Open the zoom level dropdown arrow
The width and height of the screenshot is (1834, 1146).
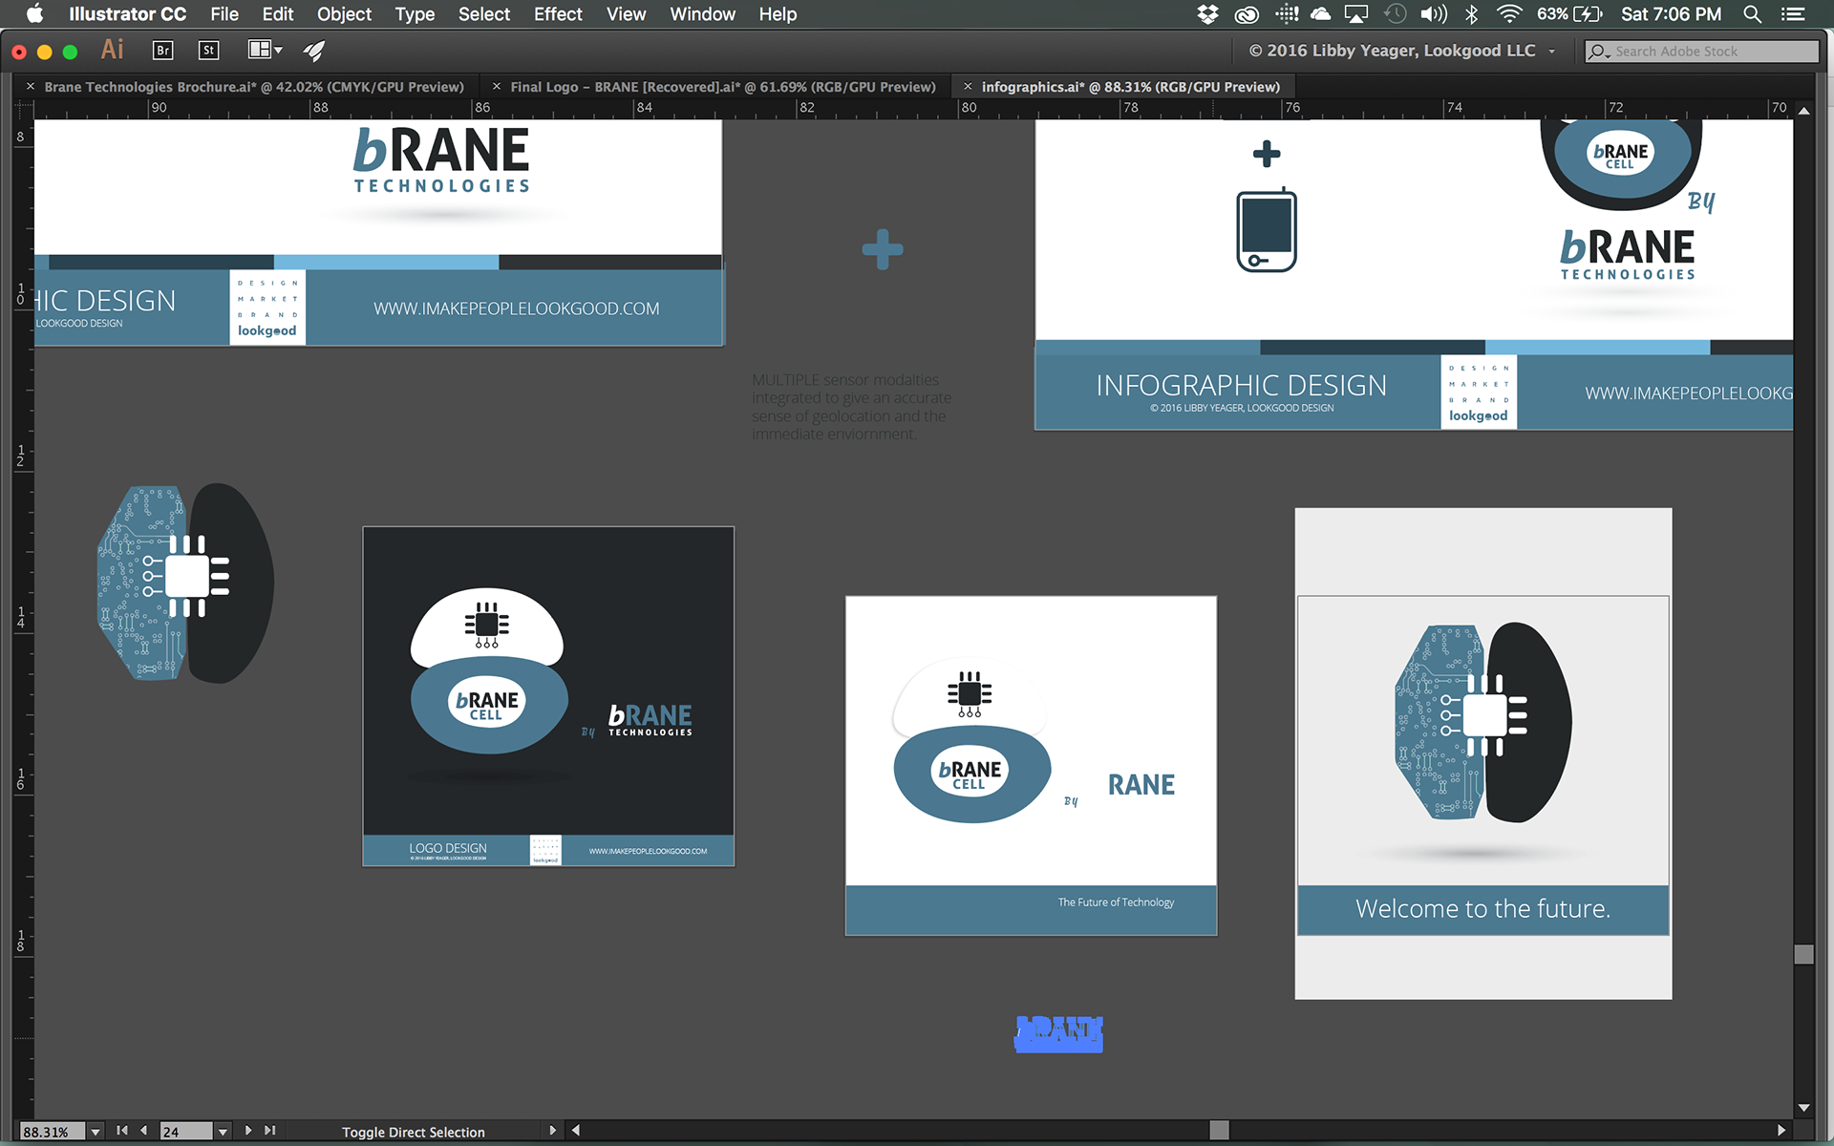coord(96,1132)
